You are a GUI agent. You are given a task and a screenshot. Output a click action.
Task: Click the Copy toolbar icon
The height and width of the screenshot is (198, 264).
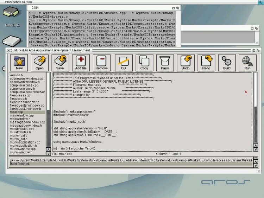coord(144,63)
